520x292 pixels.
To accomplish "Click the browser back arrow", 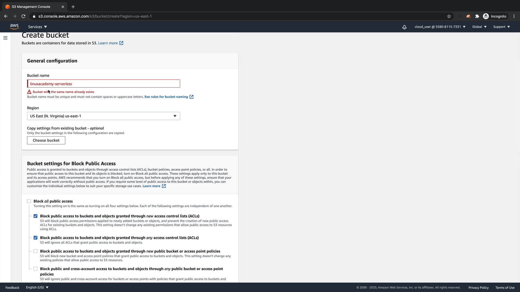I will (x=6, y=16).
